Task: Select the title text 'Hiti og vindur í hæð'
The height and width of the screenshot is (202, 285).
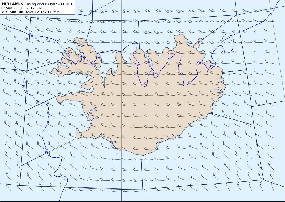Action: click(x=42, y=4)
